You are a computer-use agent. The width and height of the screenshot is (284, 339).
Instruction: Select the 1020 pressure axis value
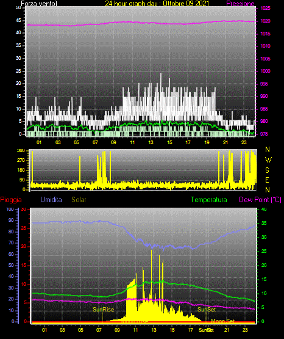[265, 21]
